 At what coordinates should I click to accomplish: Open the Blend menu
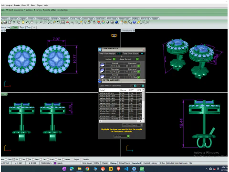tap(33, 5)
